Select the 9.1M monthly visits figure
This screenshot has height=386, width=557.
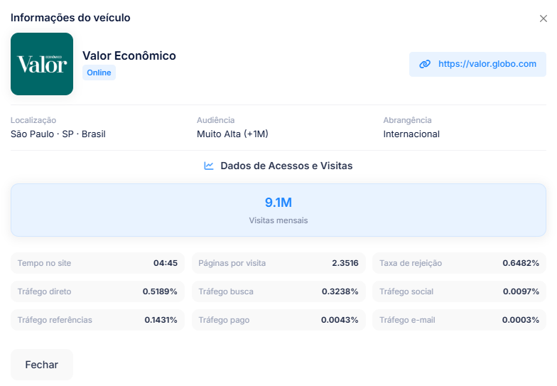tap(278, 202)
